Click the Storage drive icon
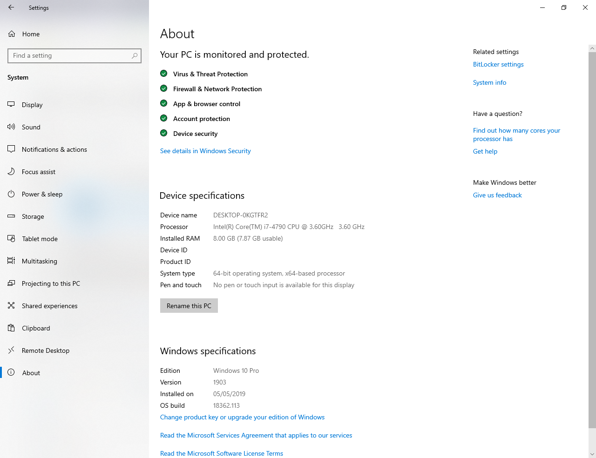The image size is (596, 458). 11,216
